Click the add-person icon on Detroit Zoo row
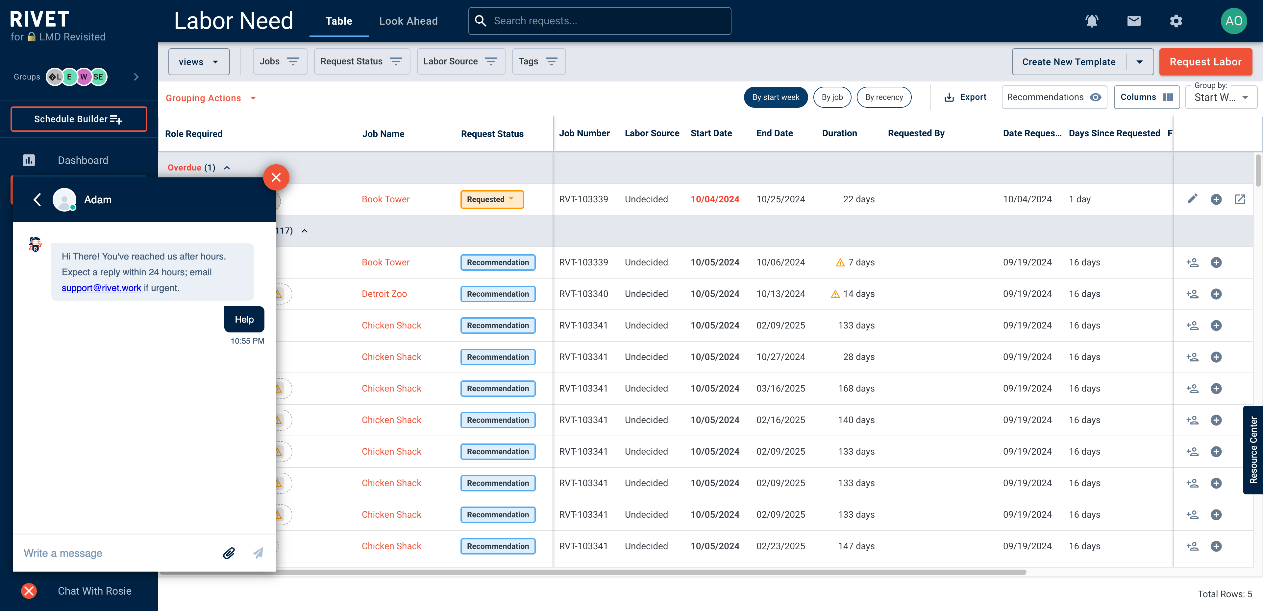The image size is (1263, 611). 1192,294
